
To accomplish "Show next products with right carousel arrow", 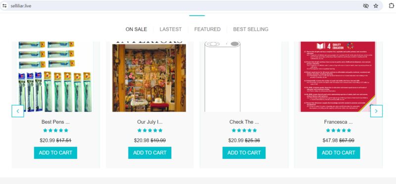I will pyautogui.click(x=376, y=111).
